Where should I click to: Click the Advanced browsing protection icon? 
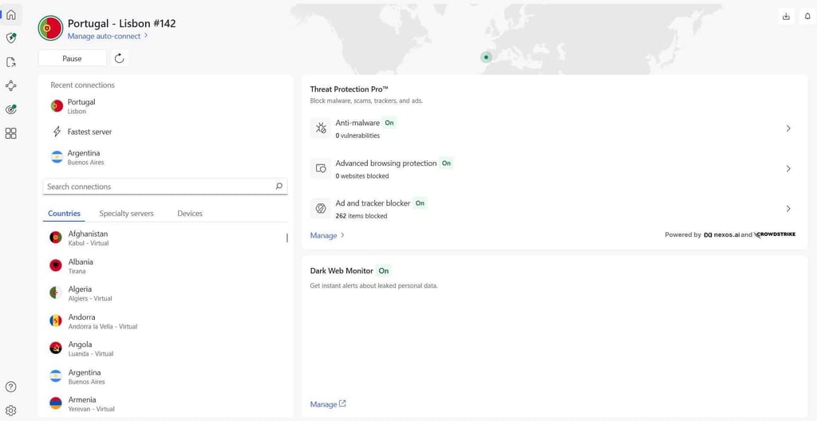click(x=321, y=168)
